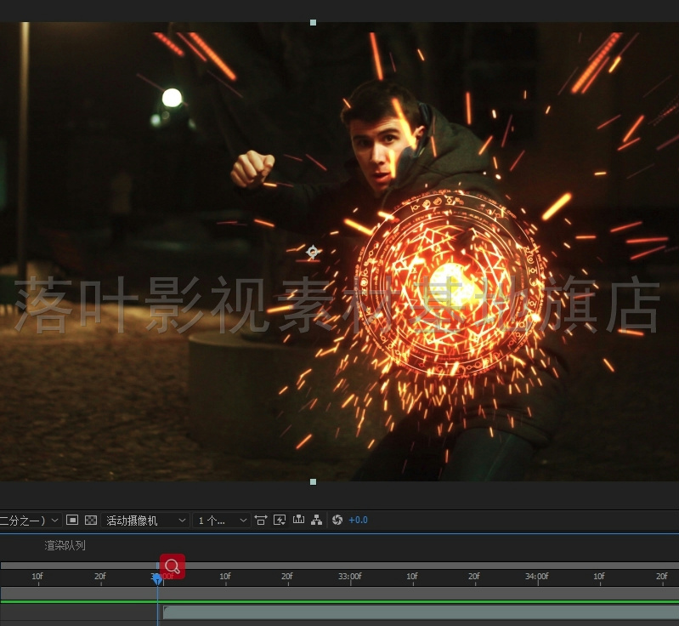Click the Timeline panel icon in viewer footer
679x626 pixels.
(x=298, y=520)
